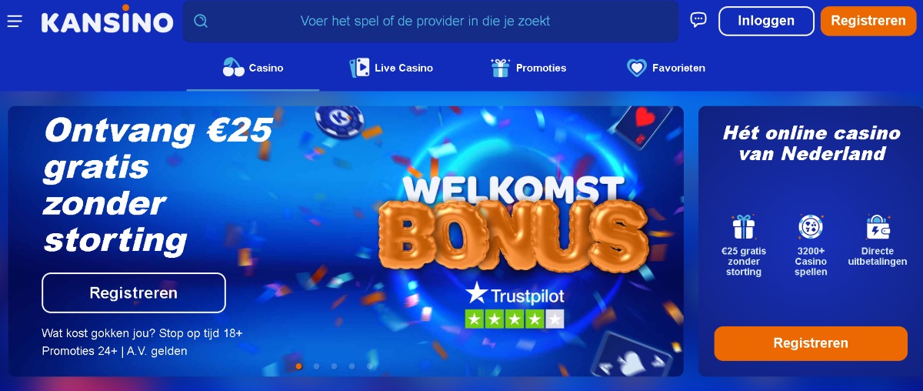Open the live chat bubble icon
The image size is (923, 391).
(x=698, y=20)
